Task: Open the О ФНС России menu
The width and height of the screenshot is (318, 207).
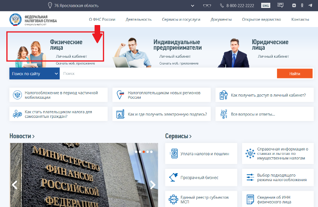Action: [x=102, y=20]
